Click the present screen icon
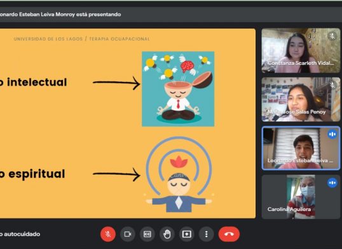Image resolution: width=342 pixels, height=249 pixels. coord(187,234)
